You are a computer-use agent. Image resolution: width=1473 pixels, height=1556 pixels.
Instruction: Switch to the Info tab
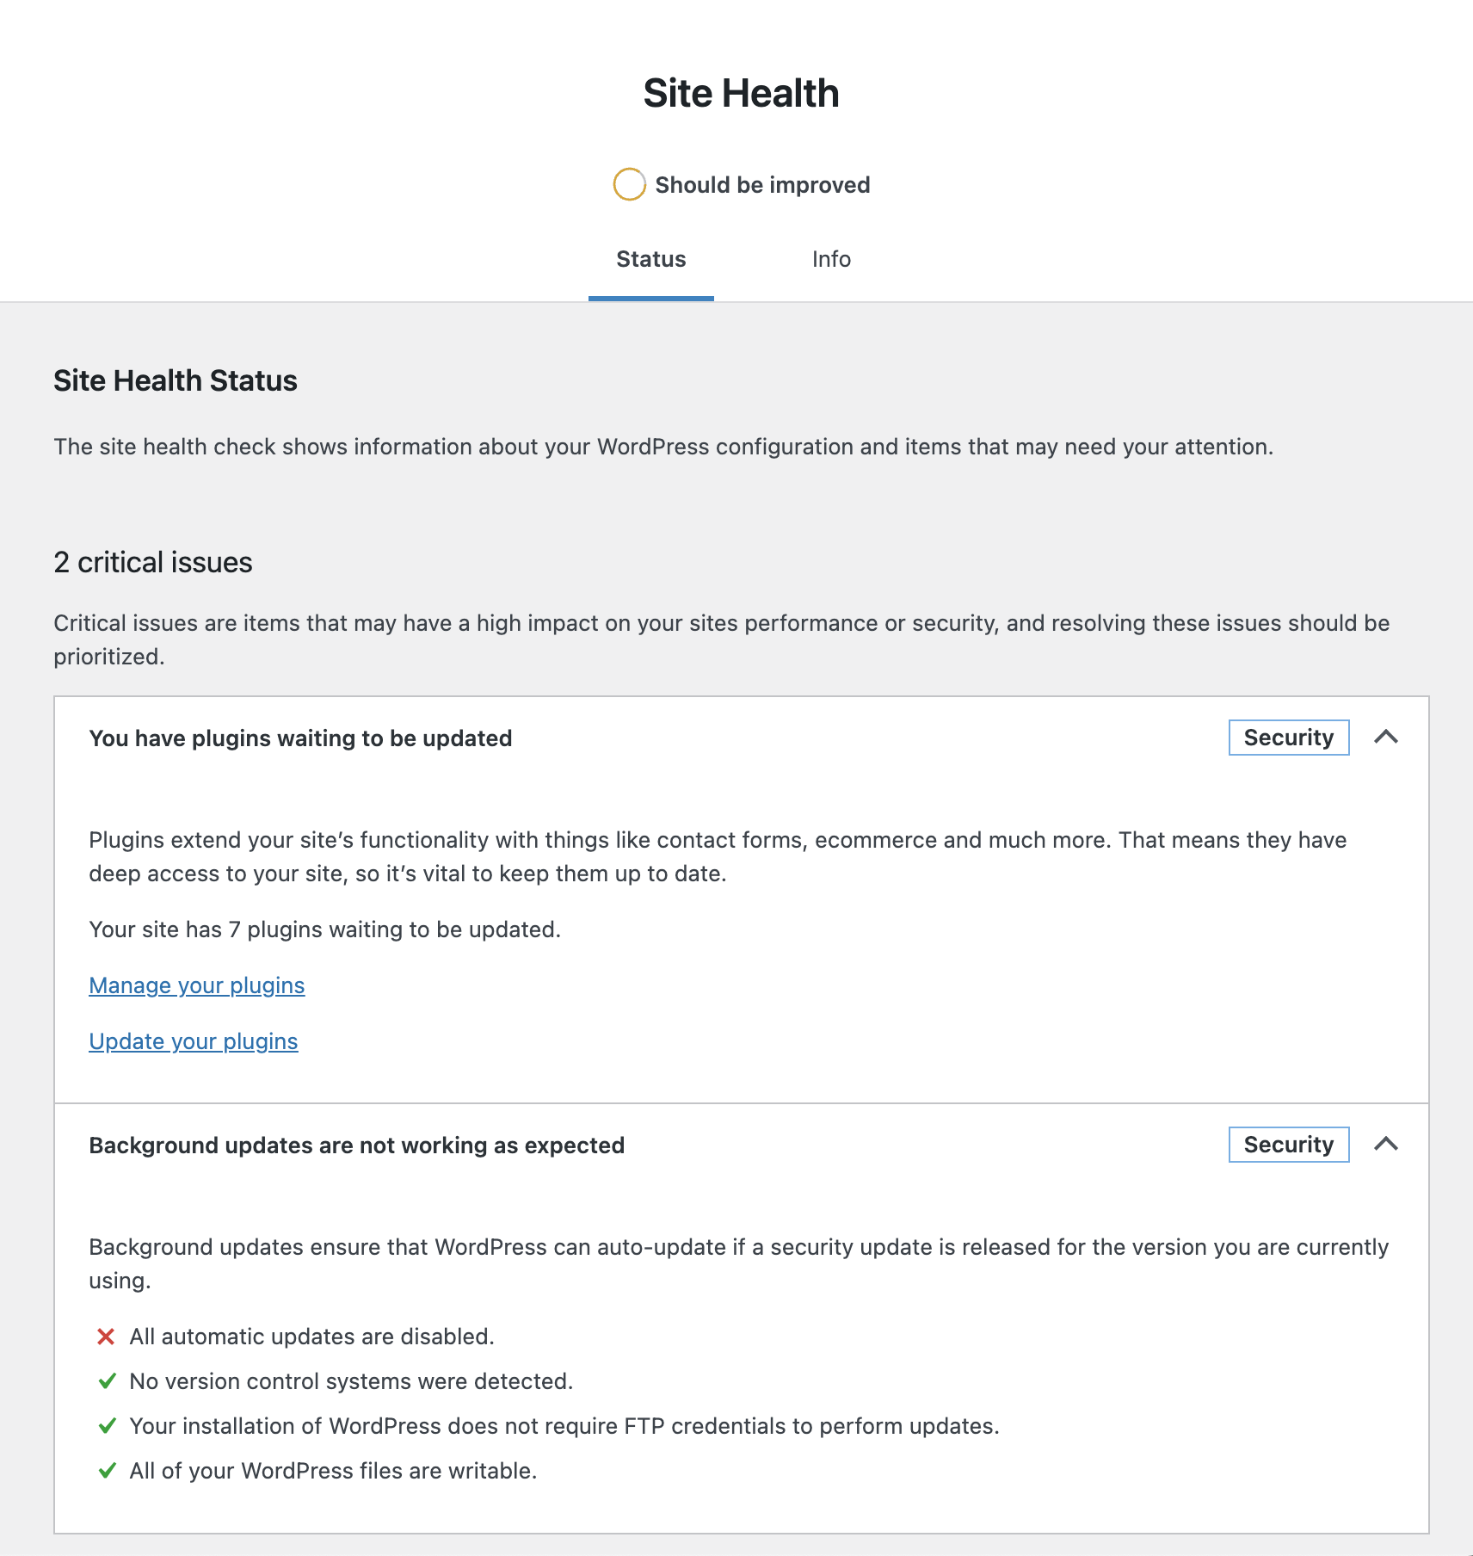pos(831,259)
